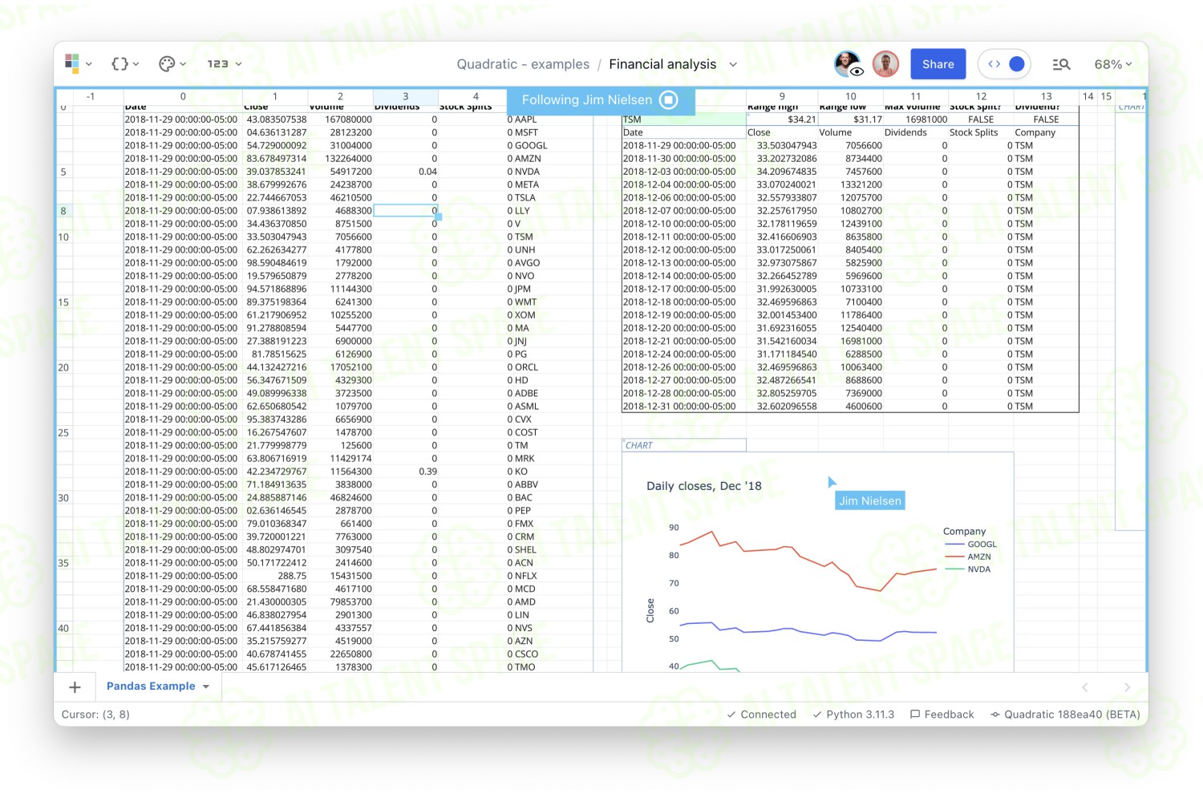Select row header 25
The height and width of the screenshot is (802, 1203).
point(63,432)
